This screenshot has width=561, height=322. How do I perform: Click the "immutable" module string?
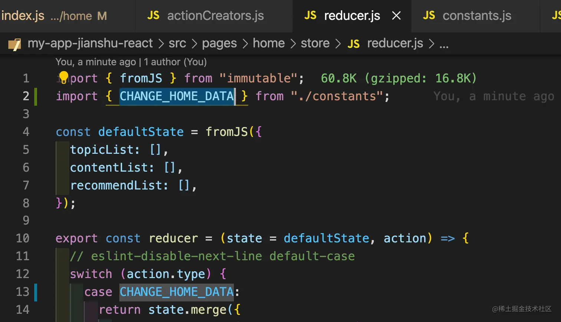(x=259, y=78)
